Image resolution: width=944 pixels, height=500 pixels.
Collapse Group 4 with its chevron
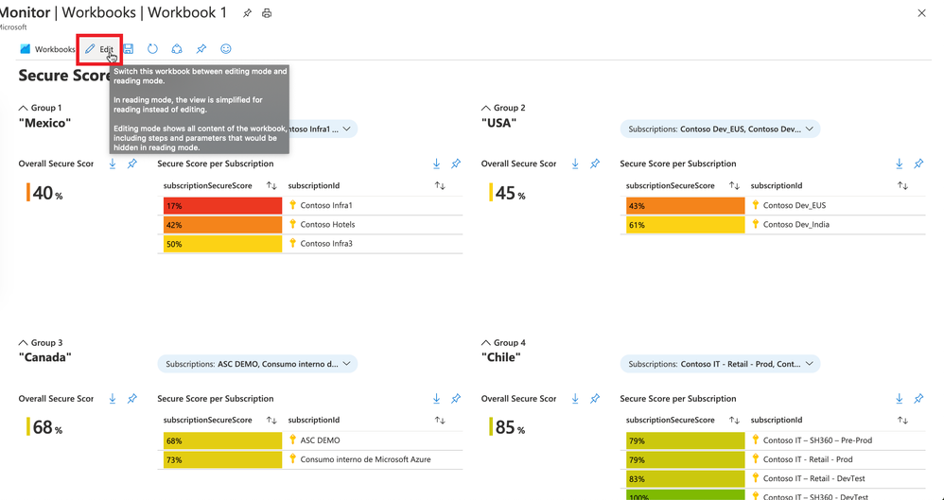[x=486, y=342]
